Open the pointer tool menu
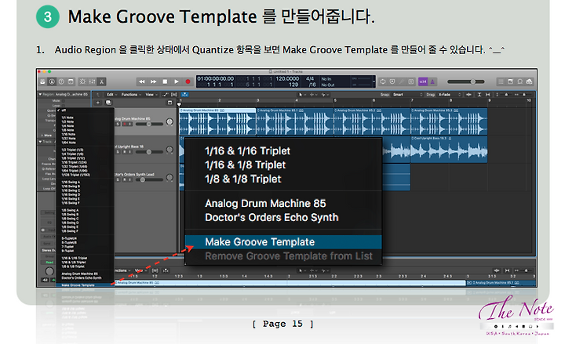The height and width of the screenshot is (344, 565). pyautogui.click(x=302, y=95)
